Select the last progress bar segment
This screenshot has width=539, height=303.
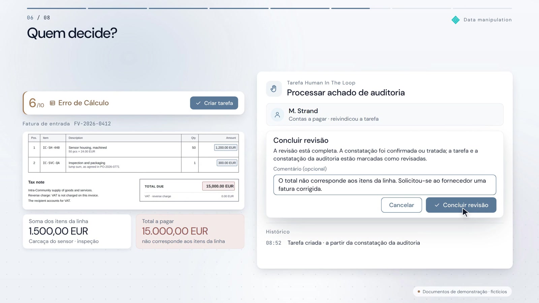[482, 8]
